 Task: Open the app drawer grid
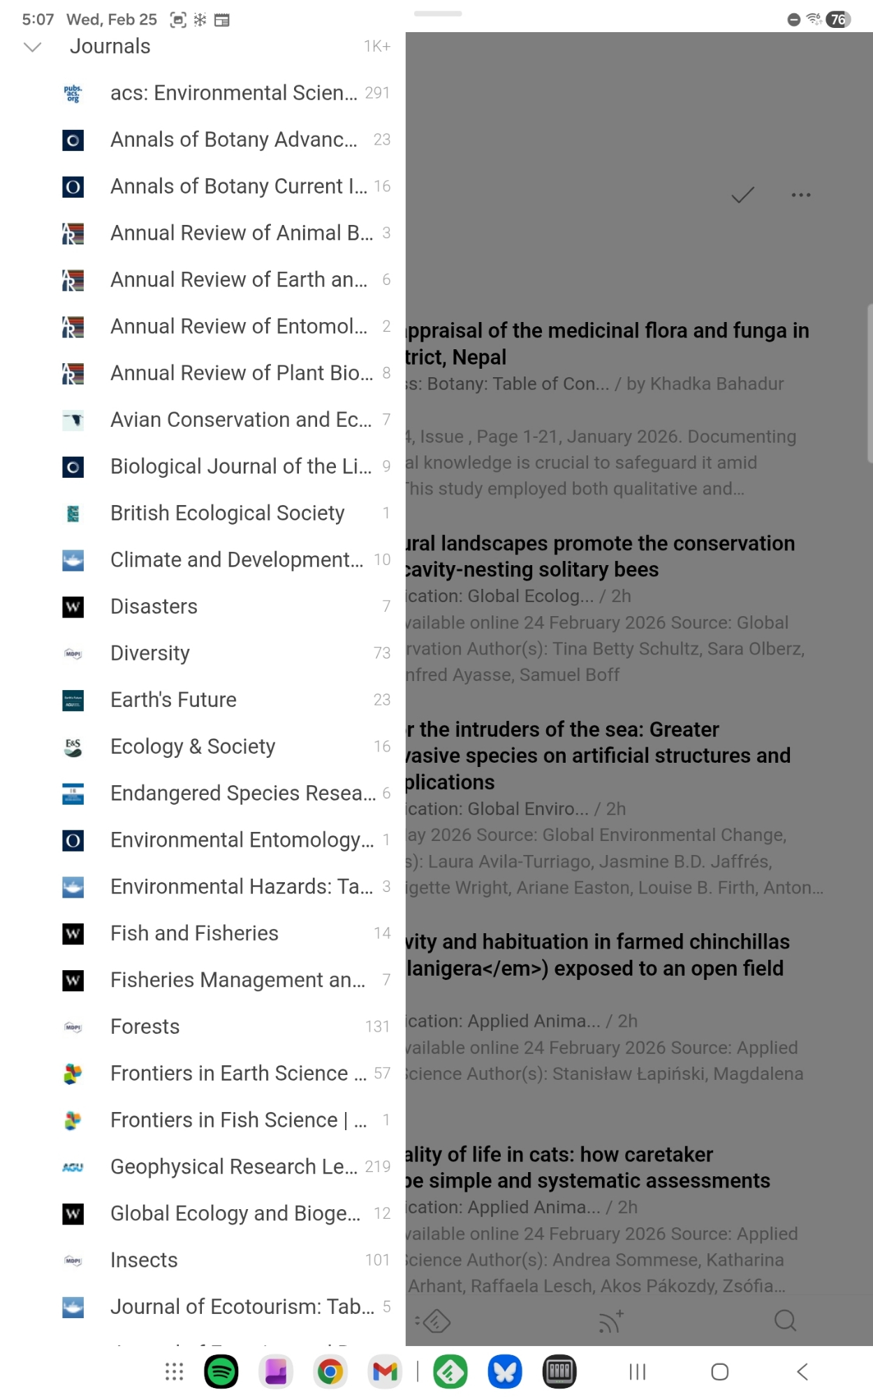tap(174, 1372)
